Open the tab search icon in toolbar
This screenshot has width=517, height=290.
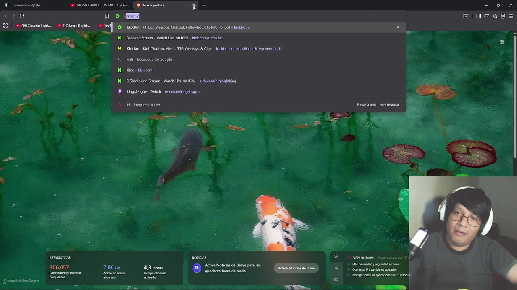pos(466,16)
